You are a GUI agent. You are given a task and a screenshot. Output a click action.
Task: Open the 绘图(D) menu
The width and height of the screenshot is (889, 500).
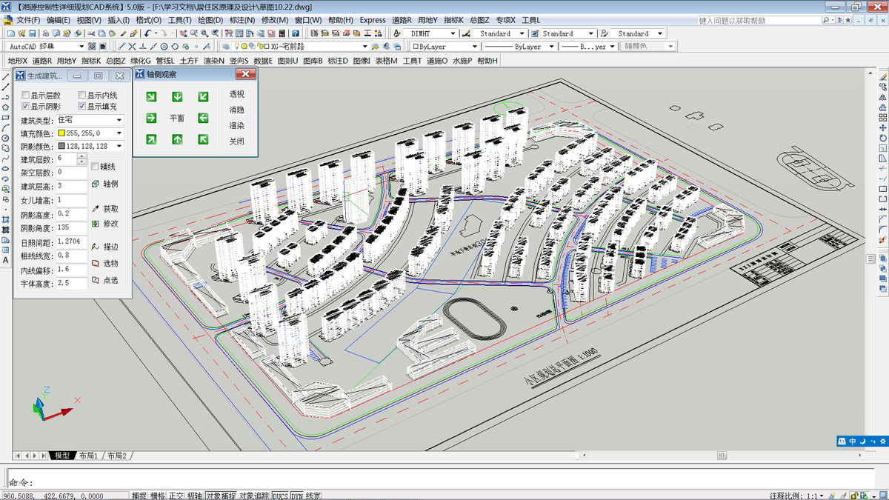tap(210, 20)
